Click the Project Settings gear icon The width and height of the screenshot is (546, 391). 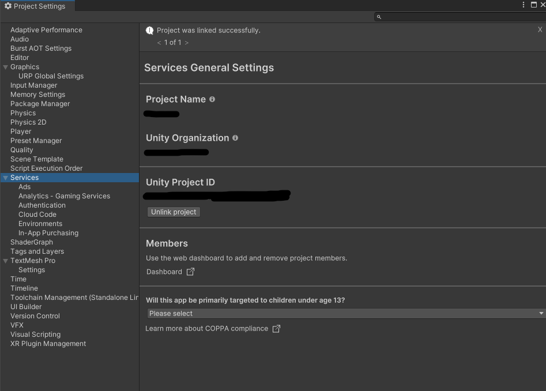tap(8, 6)
